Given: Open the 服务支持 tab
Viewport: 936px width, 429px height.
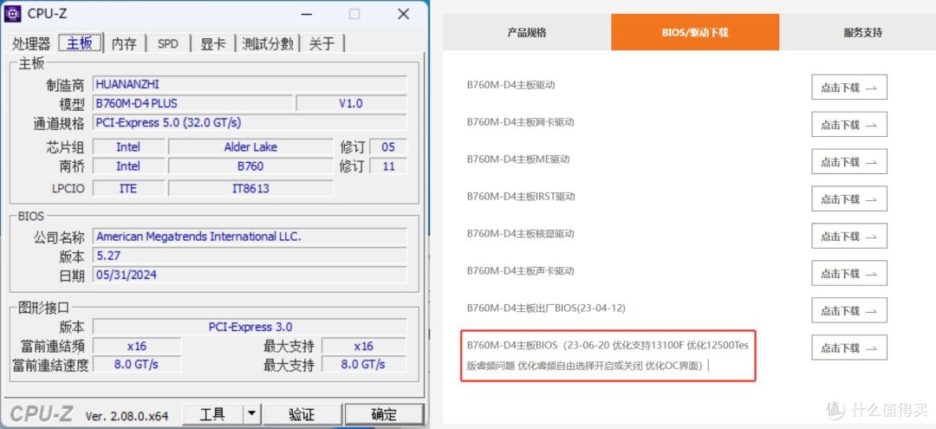Looking at the screenshot, I should (x=862, y=32).
